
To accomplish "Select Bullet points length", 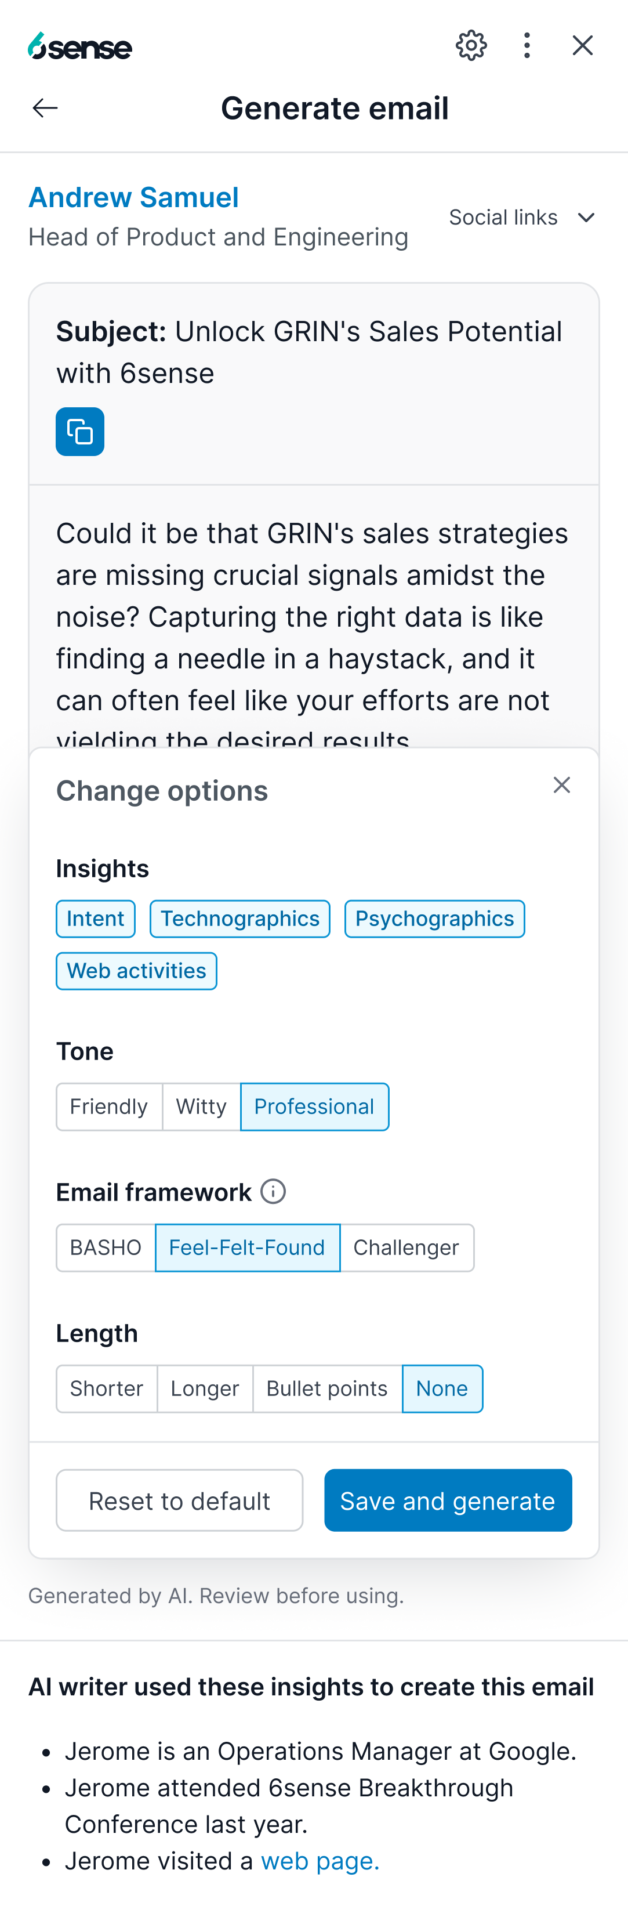I will coord(326,1388).
